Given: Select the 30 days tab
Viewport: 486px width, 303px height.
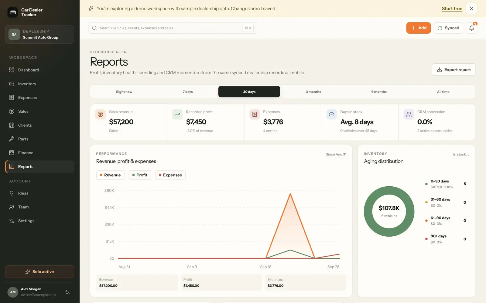Looking at the screenshot, I should (249, 92).
